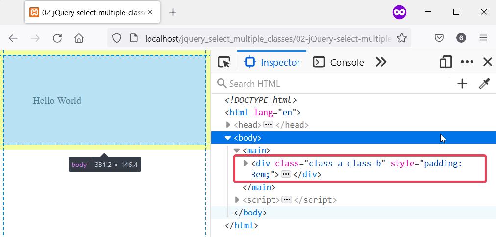Expand the head element in HTML tree

click(228, 125)
